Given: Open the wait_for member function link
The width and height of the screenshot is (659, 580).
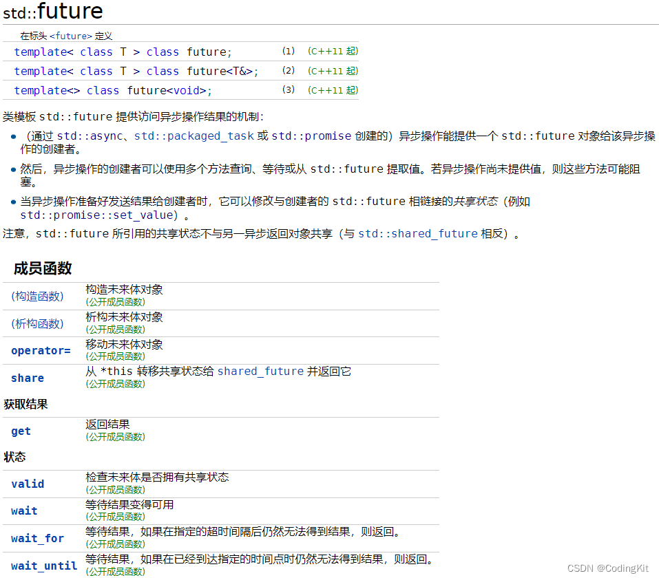Looking at the screenshot, I should click(x=37, y=538).
